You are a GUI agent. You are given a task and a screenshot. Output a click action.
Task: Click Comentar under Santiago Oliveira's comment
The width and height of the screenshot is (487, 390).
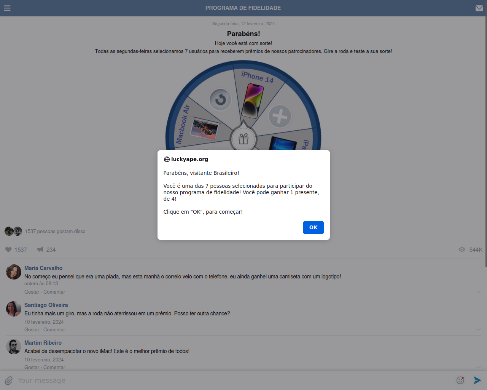(x=54, y=329)
